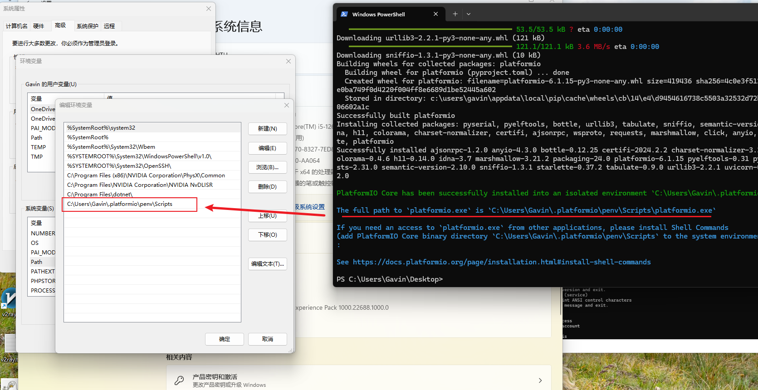The height and width of the screenshot is (390, 758).
Task: Switch to the 高级 tab
Action: [60, 25]
